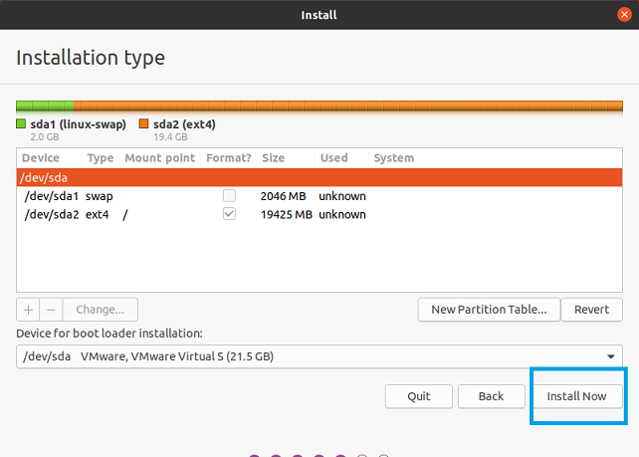Open boot loader device dropdown
The width and height of the screenshot is (639, 457).
[319, 356]
